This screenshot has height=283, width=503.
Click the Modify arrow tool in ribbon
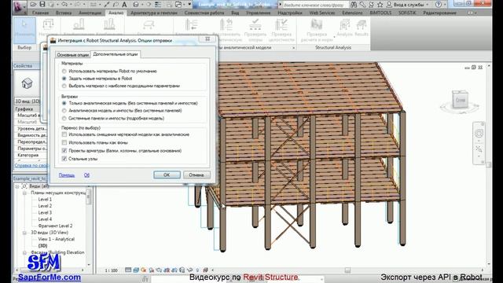tap(24, 31)
